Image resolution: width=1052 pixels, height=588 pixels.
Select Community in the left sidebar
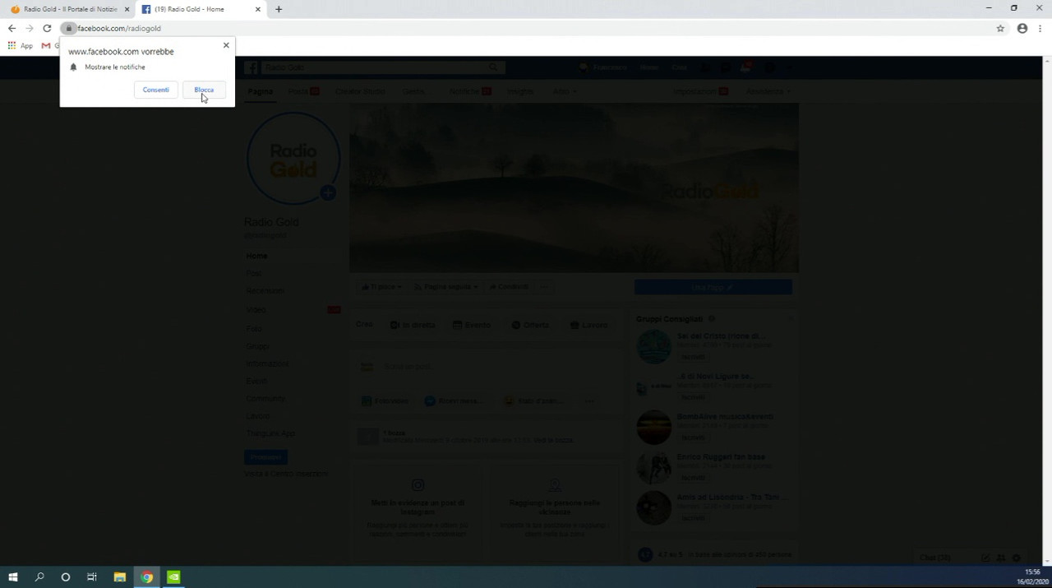click(x=265, y=399)
